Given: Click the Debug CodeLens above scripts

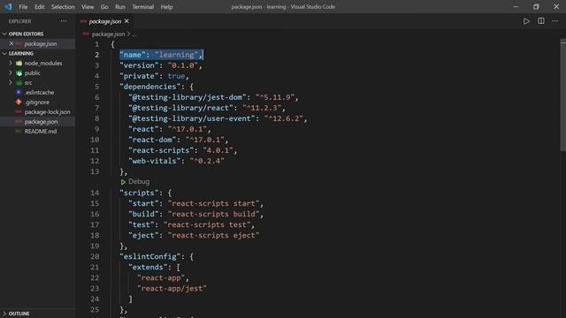Looking at the screenshot, I should coord(139,181).
